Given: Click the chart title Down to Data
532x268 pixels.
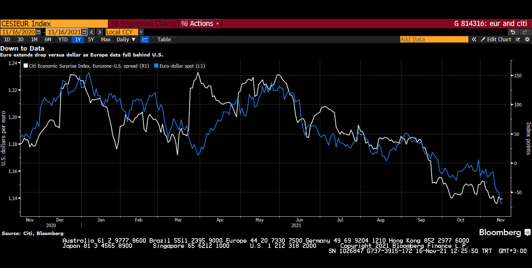Looking at the screenshot, I should coord(22,49).
